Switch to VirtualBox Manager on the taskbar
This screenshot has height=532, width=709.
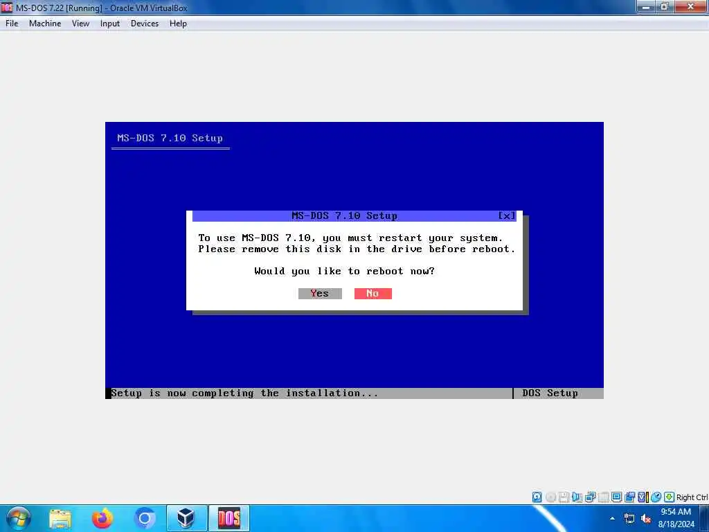(187, 518)
